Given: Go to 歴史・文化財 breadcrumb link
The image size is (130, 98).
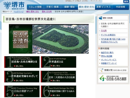Looking at the screenshot, I should [x=47, y=12].
